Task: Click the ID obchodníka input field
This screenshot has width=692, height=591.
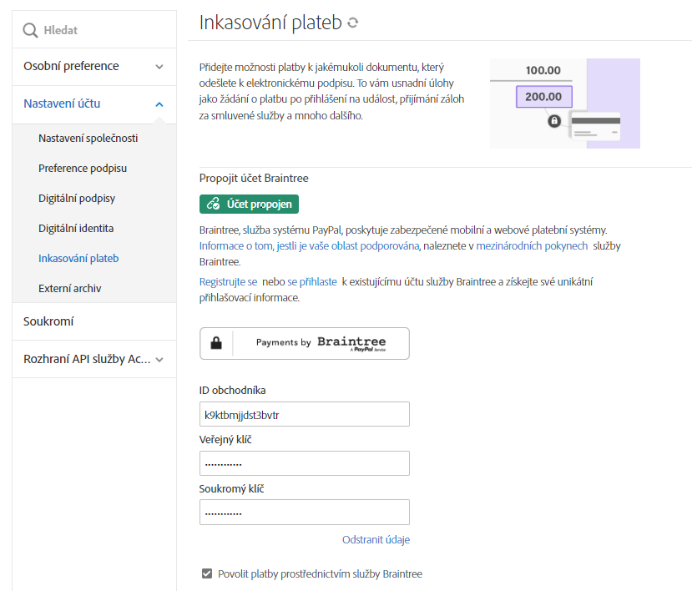Action: [x=304, y=414]
